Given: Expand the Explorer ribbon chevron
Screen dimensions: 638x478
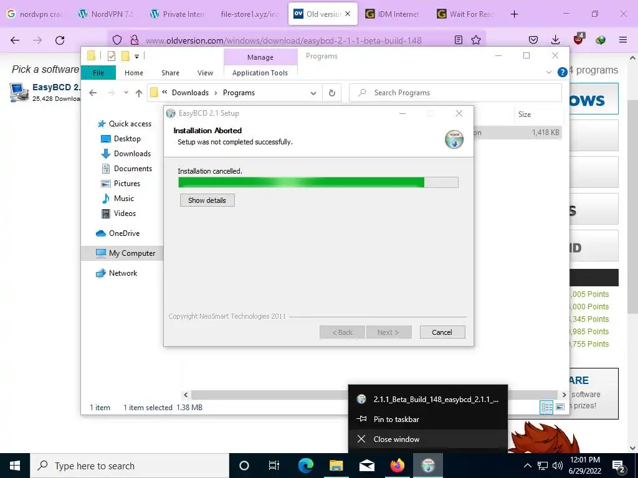Looking at the screenshot, I should click(548, 72).
